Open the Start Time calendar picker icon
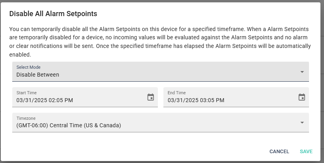 coord(151,97)
